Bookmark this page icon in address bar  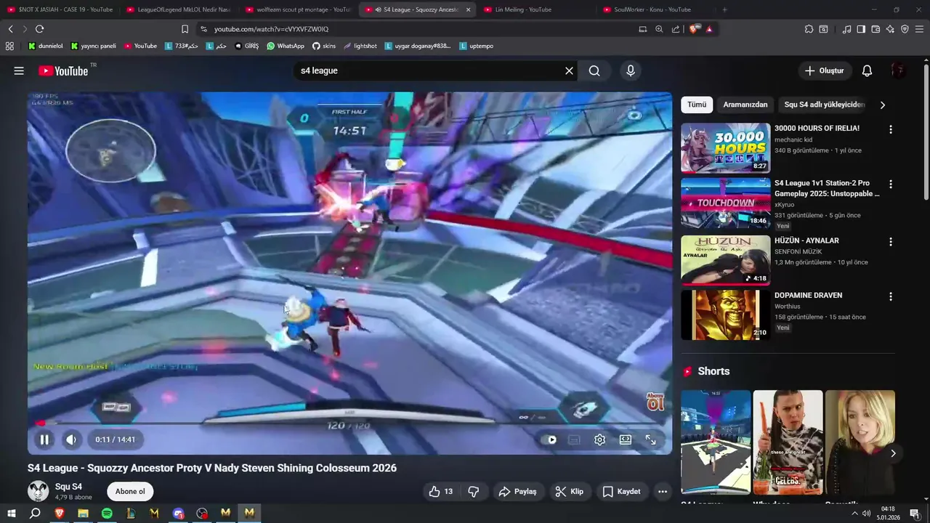pos(185,29)
